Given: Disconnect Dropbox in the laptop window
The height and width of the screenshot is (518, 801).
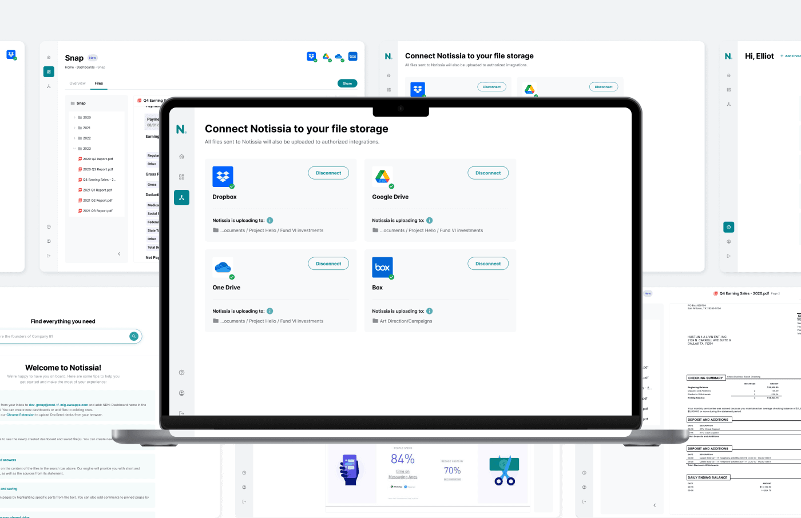Looking at the screenshot, I should click(328, 173).
